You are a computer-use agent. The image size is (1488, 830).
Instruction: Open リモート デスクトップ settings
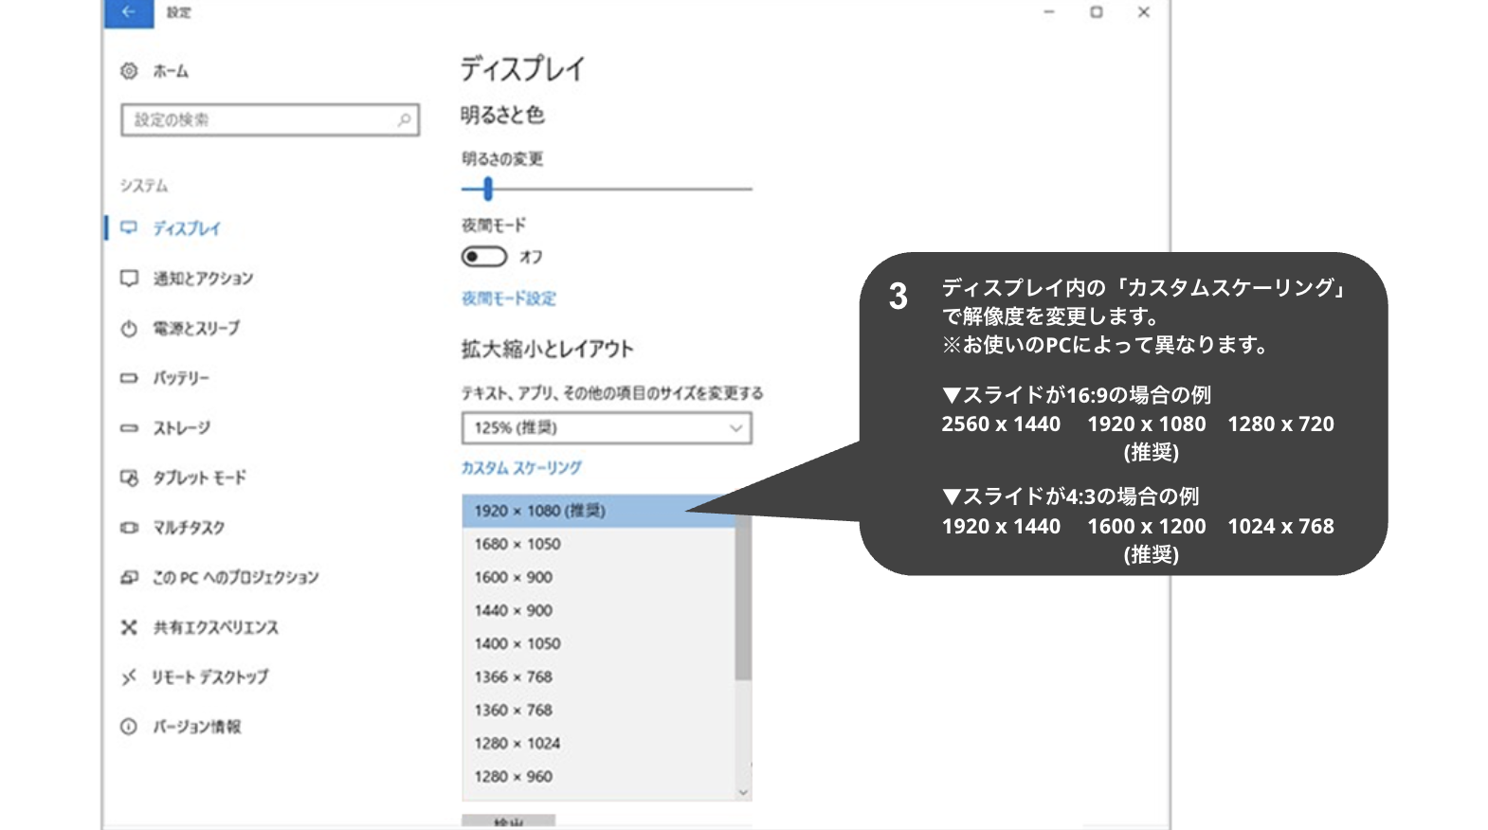tap(210, 677)
